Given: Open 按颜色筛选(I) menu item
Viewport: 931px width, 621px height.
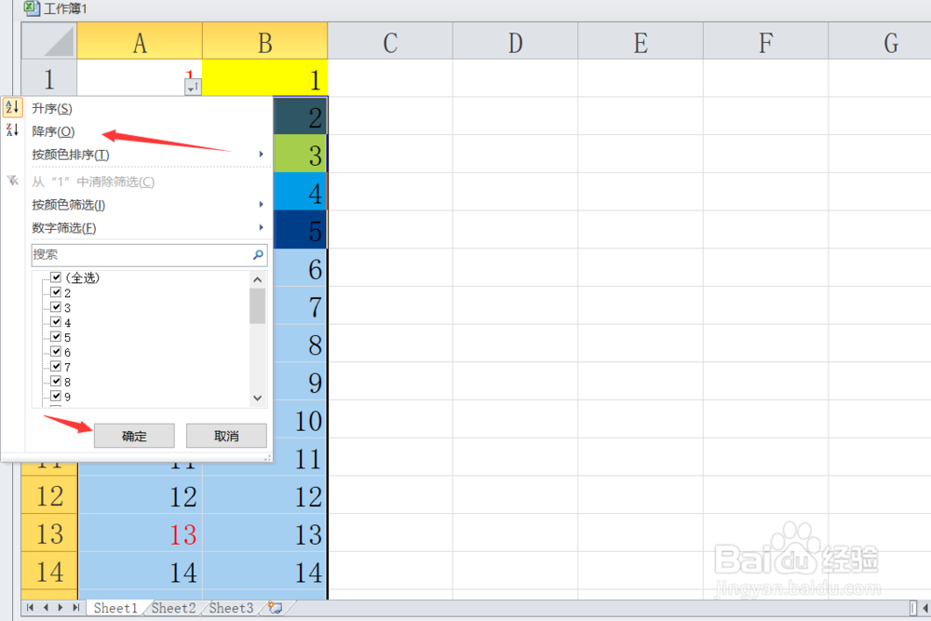Looking at the screenshot, I should [69, 205].
